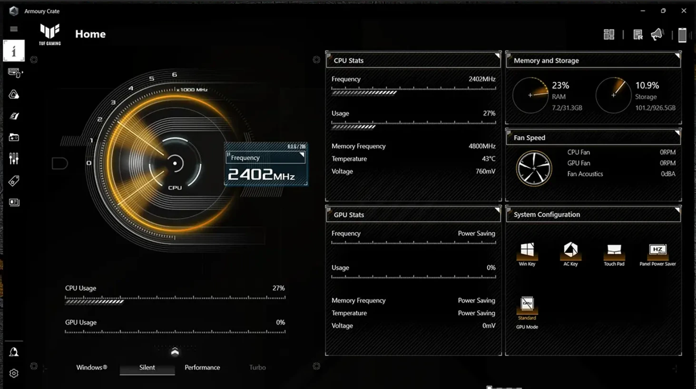Viewport: 696px width, 389px height.
Task: Click the GPU Voltage 0mV value
Action: [x=489, y=326]
